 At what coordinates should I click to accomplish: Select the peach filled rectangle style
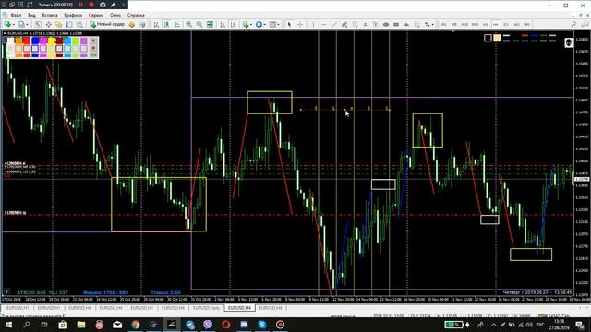pyautogui.click(x=497, y=38)
